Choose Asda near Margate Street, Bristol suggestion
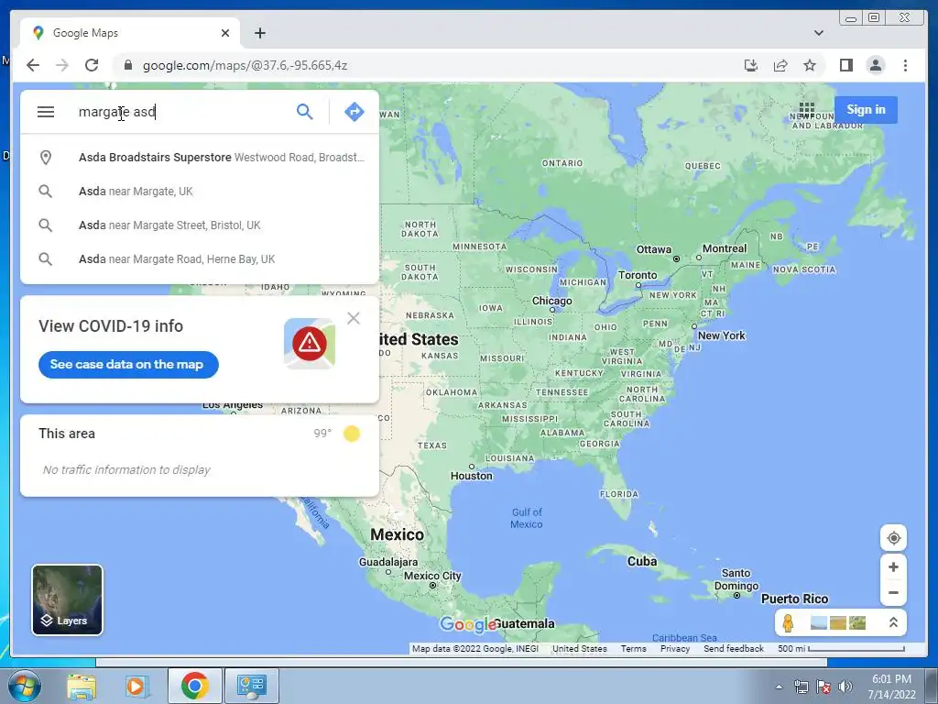Screen dimensions: 938x704 [200, 225]
